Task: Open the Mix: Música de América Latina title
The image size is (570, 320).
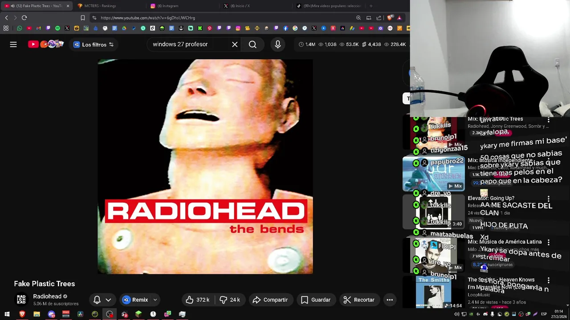Action: click(505, 242)
